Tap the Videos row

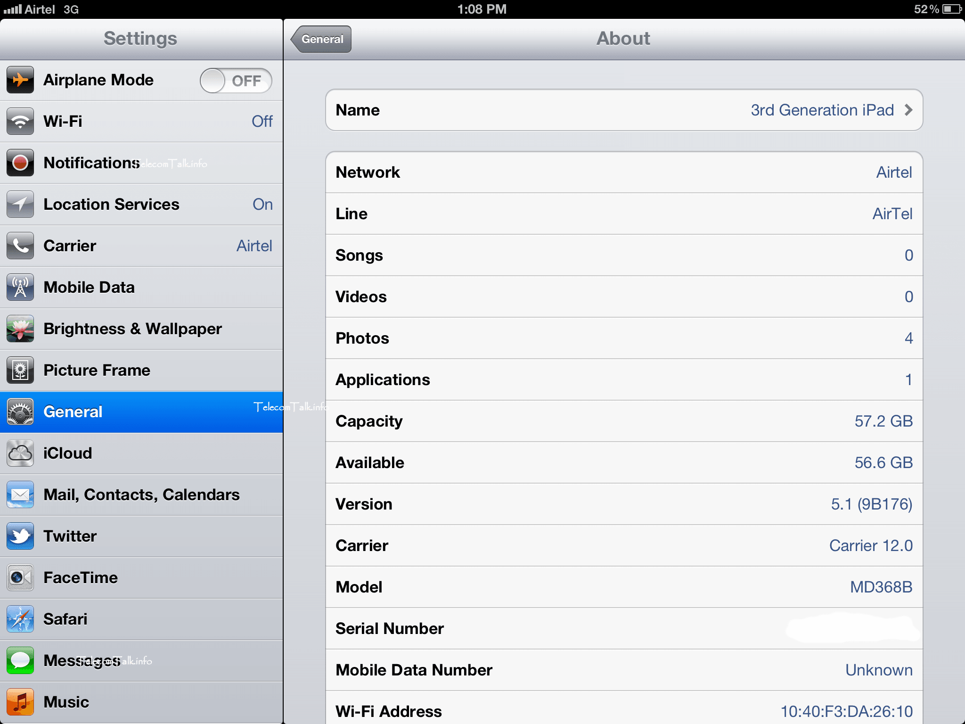click(624, 296)
